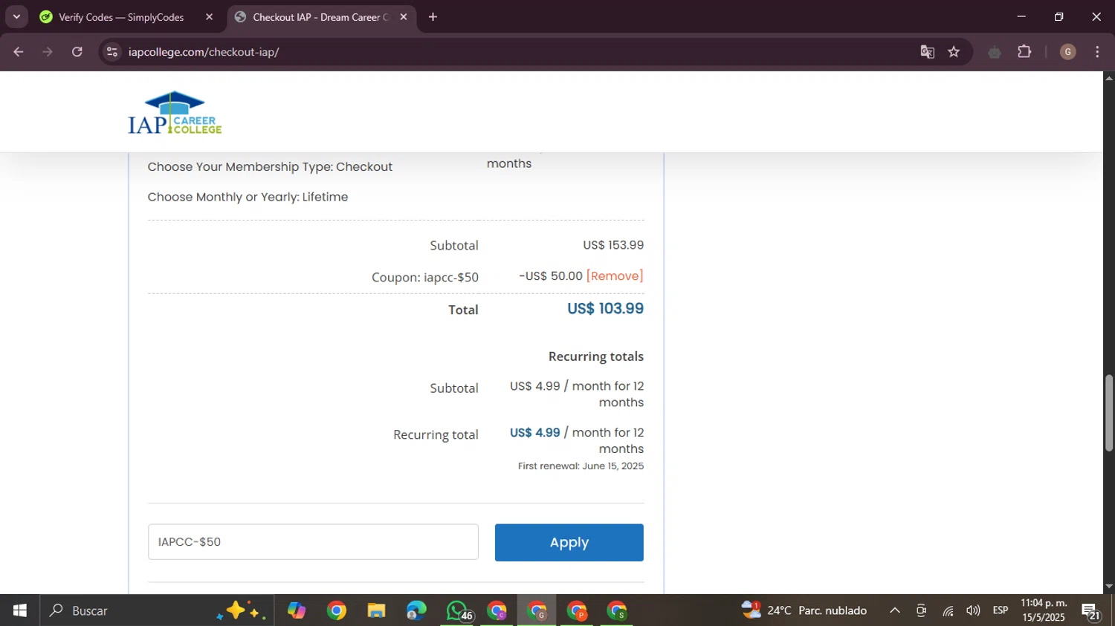Open the notification center with 21 badge

click(1091, 611)
